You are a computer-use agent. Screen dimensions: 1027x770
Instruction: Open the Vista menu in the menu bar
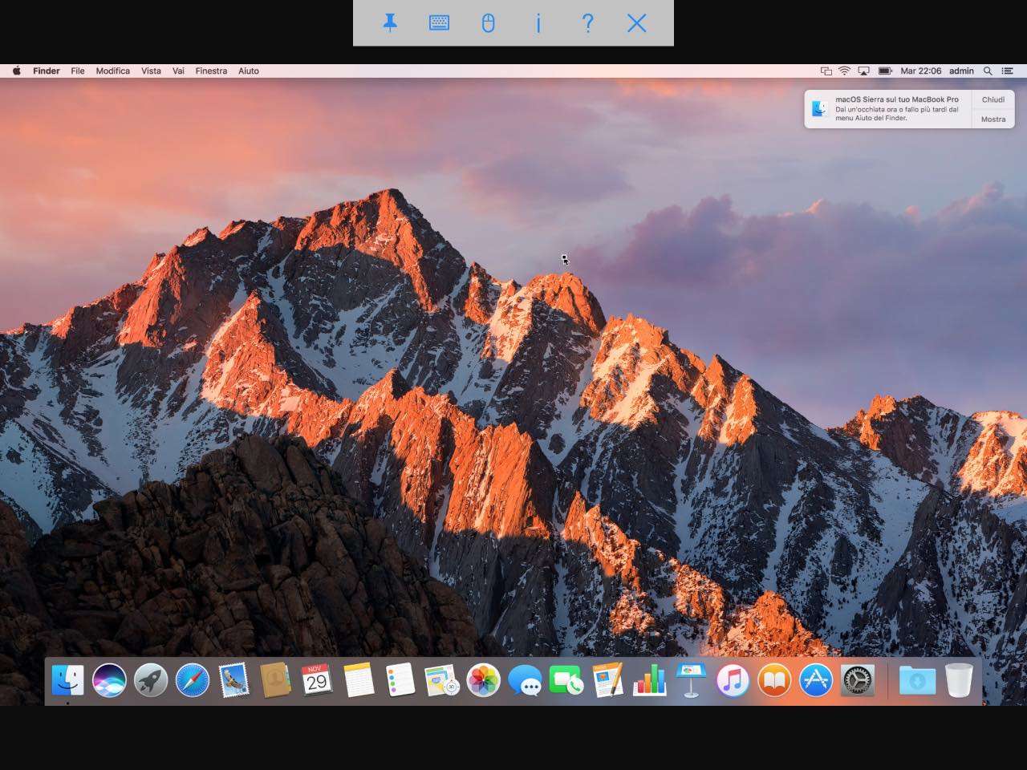click(151, 71)
